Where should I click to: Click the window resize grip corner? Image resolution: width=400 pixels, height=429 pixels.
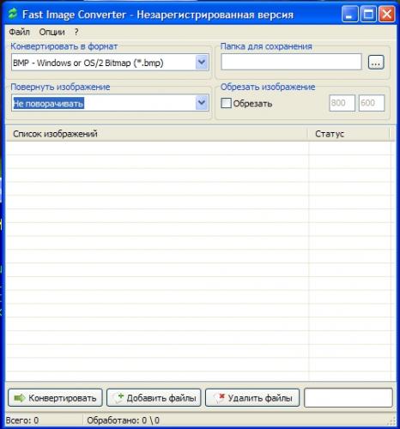coord(391,421)
